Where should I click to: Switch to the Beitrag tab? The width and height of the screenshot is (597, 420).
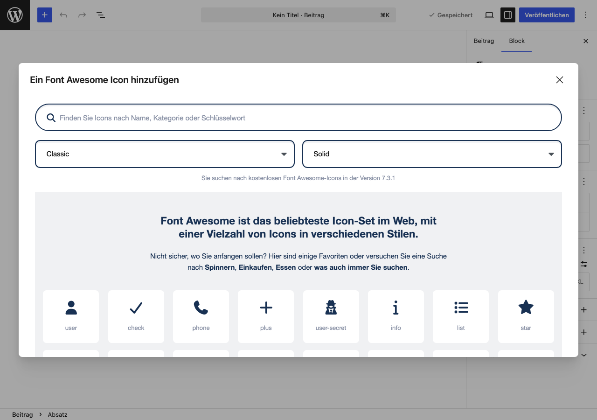pyautogui.click(x=484, y=41)
